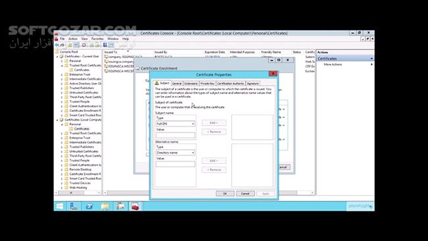428x241 pixels.
Task: Open File Explorer from the taskbar
Action: pos(105,206)
